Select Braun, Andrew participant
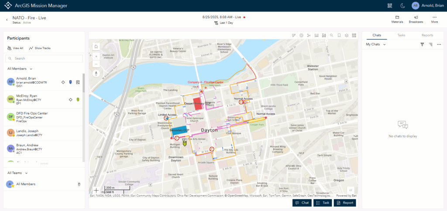This screenshot has width=447, height=211. (43, 149)
